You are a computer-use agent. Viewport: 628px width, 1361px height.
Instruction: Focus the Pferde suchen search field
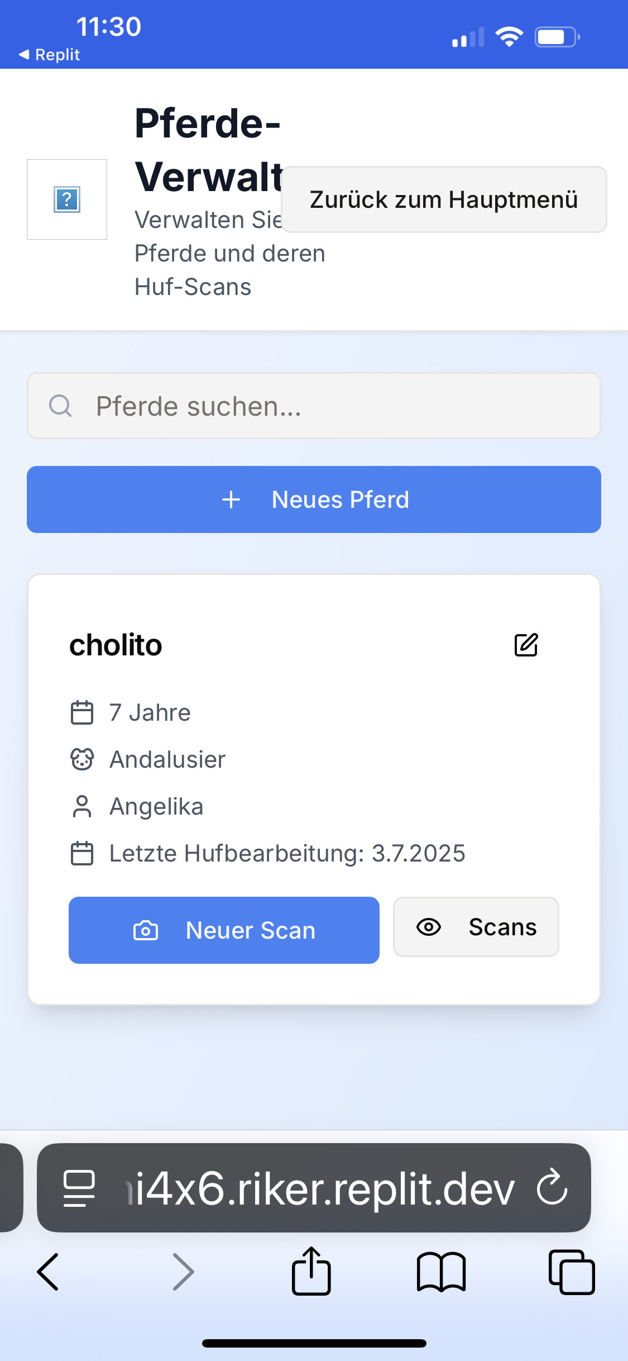click(335, 406)
